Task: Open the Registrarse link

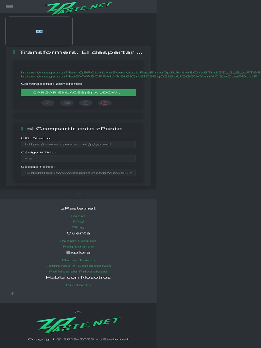Action: pos(78,247)
